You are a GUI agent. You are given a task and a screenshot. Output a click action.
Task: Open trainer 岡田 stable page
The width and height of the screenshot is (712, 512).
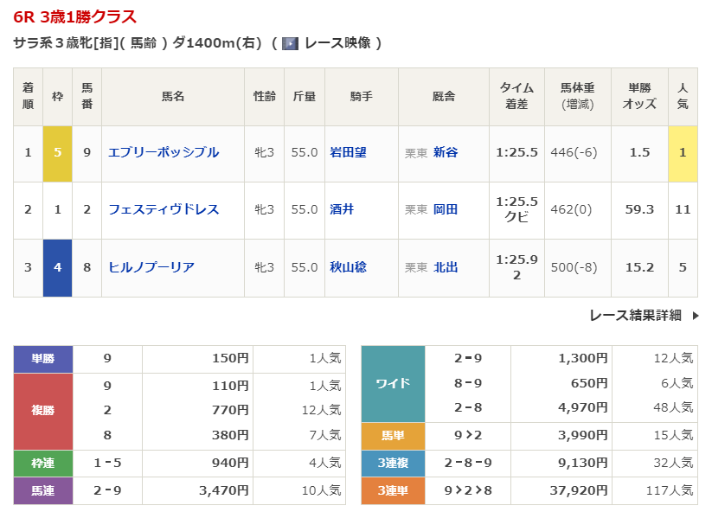446,209
